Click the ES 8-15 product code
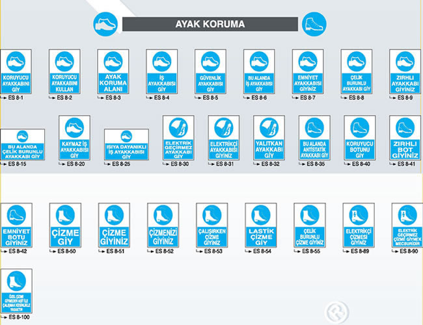Viewport: 423px width, 325px height. pyautogui.click(x=18, y=164)
